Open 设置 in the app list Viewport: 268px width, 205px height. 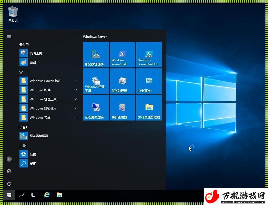48,154
